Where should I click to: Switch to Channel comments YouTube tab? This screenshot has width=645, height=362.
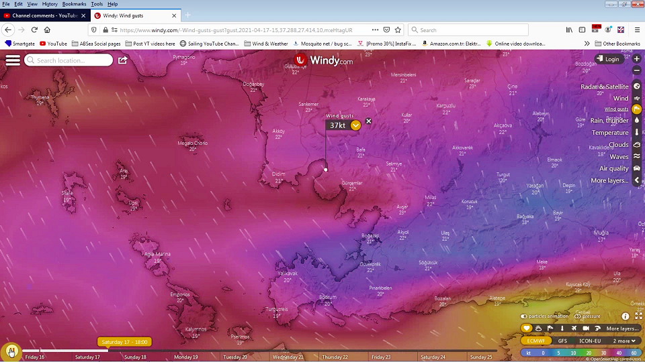click(x=44, y=15)
